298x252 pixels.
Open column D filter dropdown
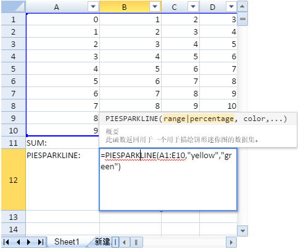pyautogui.click(x=231, y=7)
